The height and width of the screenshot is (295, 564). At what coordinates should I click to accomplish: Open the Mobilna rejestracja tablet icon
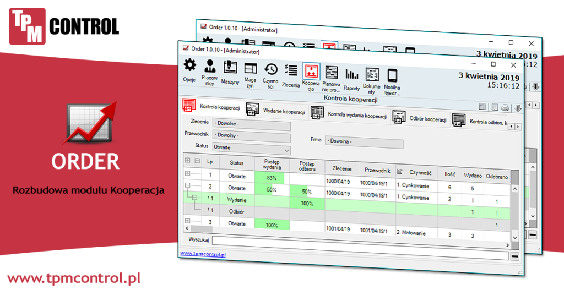coord(392,76)
